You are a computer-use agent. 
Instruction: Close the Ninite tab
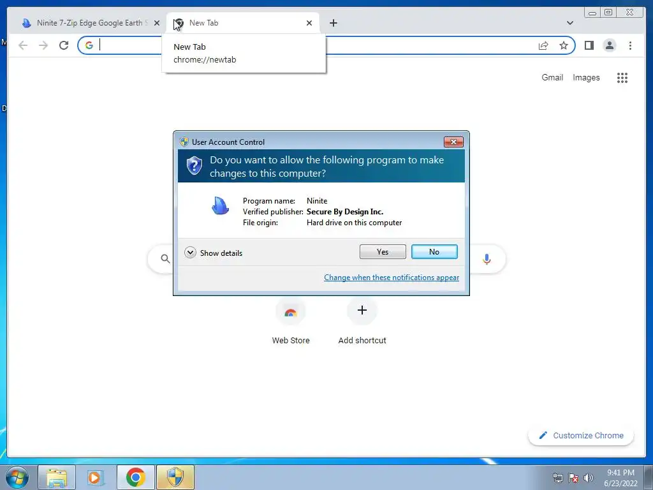(157, 23)
